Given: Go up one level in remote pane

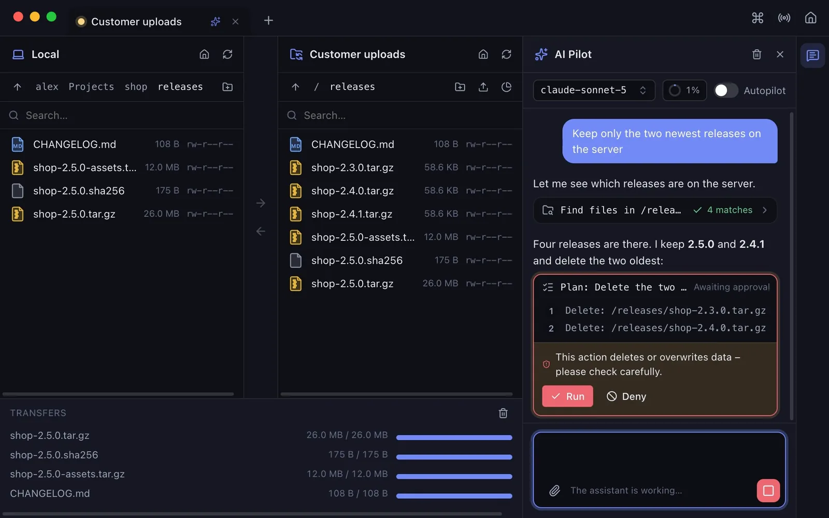Looking at the screenshot, I should click(x=295, y=87).
